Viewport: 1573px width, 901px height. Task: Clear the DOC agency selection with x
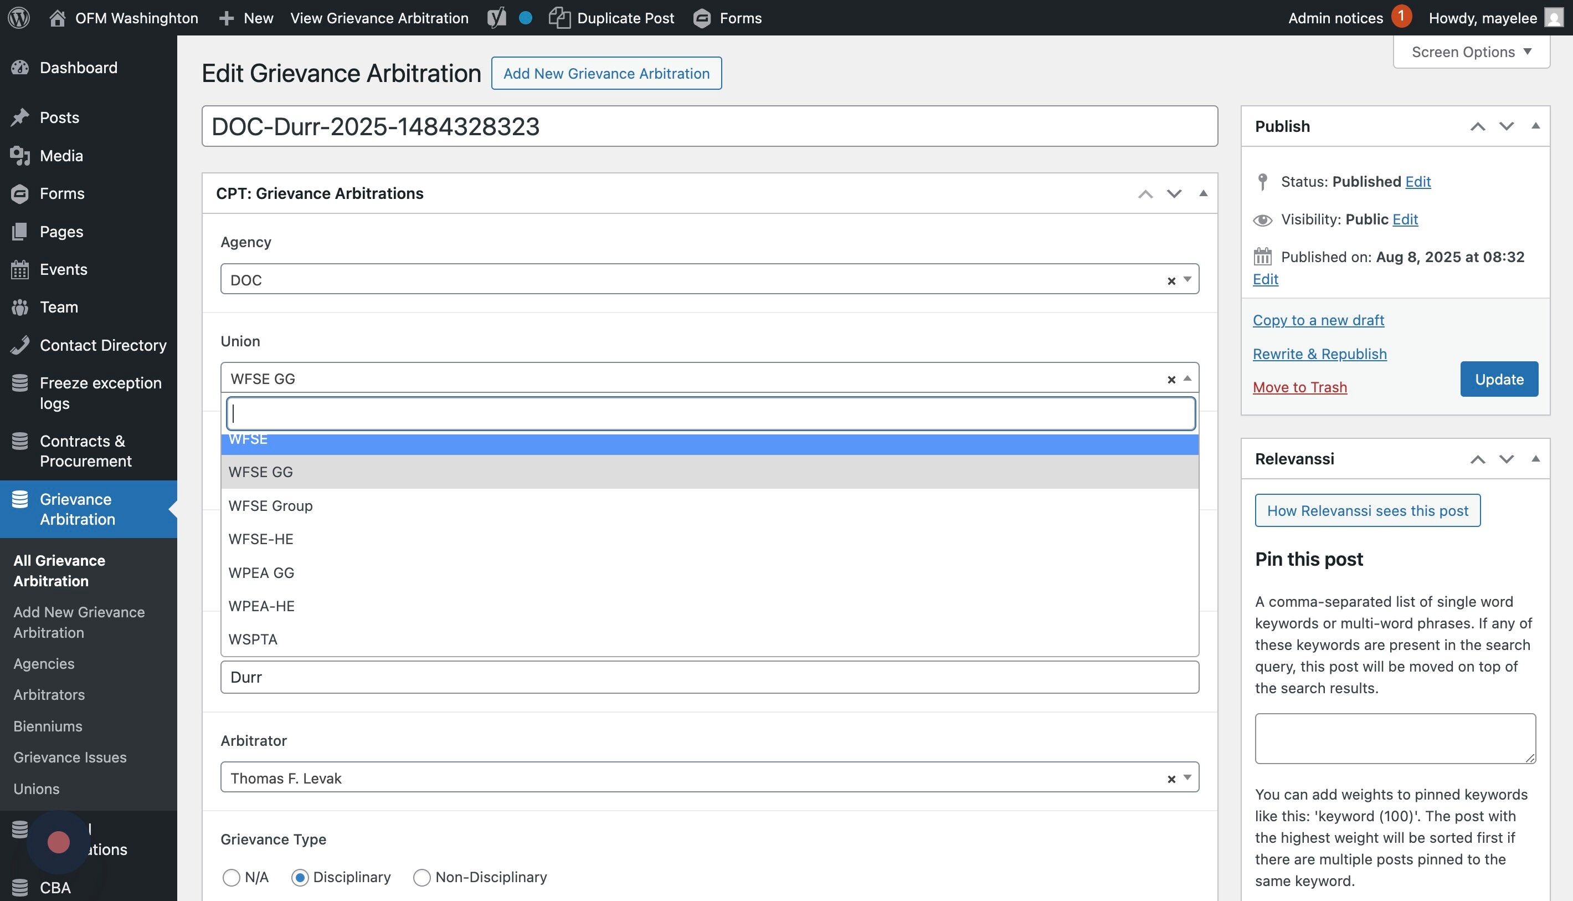(x=1171, y=280)
